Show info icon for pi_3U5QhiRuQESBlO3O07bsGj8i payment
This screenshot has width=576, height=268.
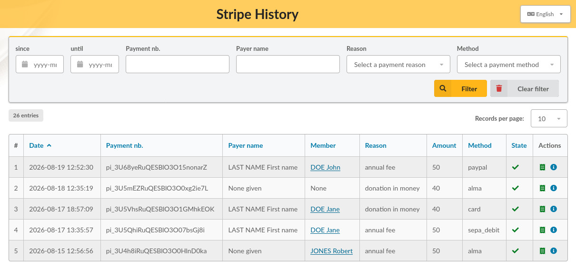tap(553, 230)
